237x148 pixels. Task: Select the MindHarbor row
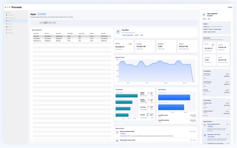pos(72,39)
